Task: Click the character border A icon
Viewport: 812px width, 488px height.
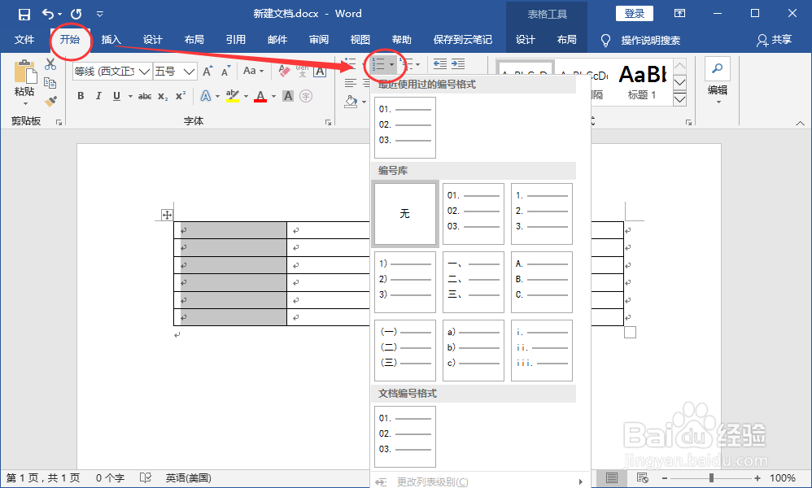Action: coord(320,71)
